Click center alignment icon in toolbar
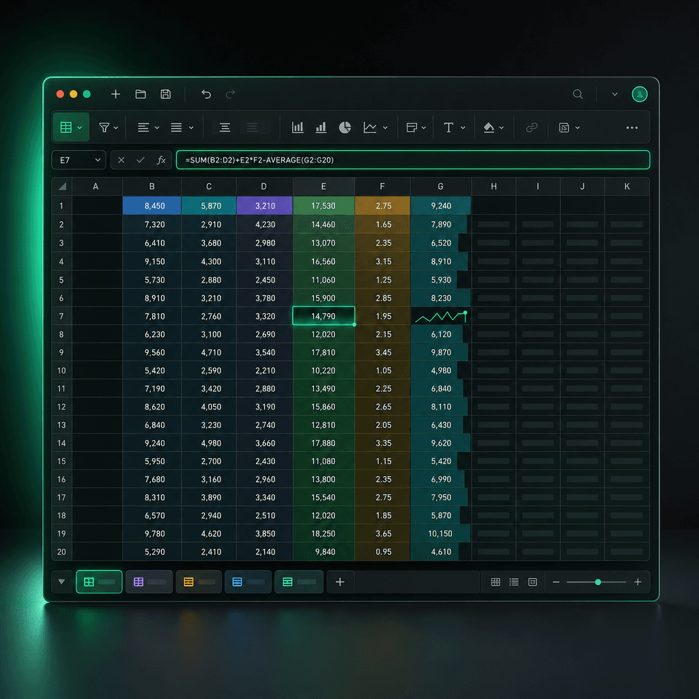This screenshot has width=699, height=699. (225, 128)
